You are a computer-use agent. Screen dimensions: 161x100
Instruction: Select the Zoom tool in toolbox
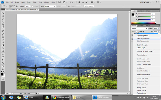click(3, 69)
